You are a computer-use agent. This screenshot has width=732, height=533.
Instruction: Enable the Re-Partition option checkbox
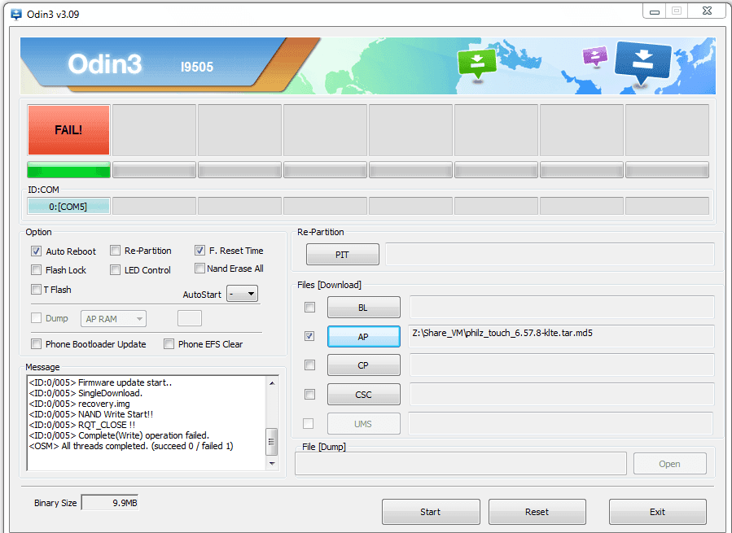click(115, 251)
